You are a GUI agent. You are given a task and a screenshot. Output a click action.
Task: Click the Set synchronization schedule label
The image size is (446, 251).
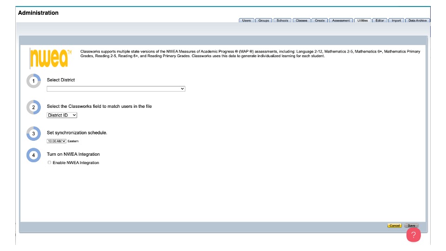point(77,132)
